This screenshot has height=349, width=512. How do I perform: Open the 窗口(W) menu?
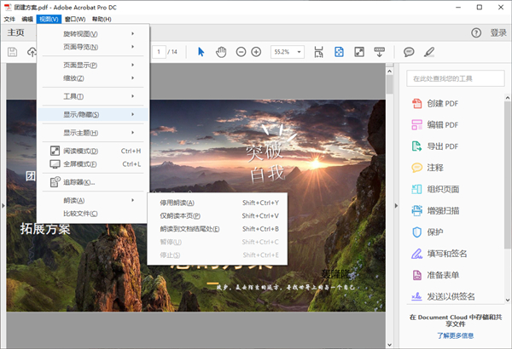pos(74,19)
